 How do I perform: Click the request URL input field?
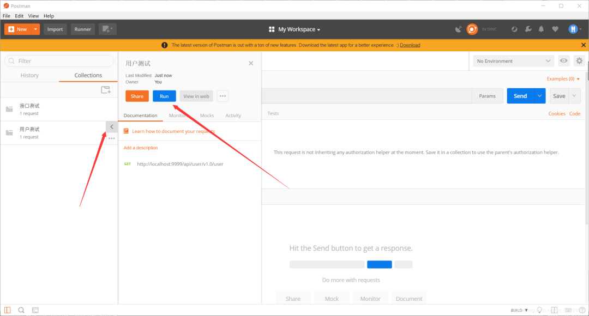[x=366, y=96]
